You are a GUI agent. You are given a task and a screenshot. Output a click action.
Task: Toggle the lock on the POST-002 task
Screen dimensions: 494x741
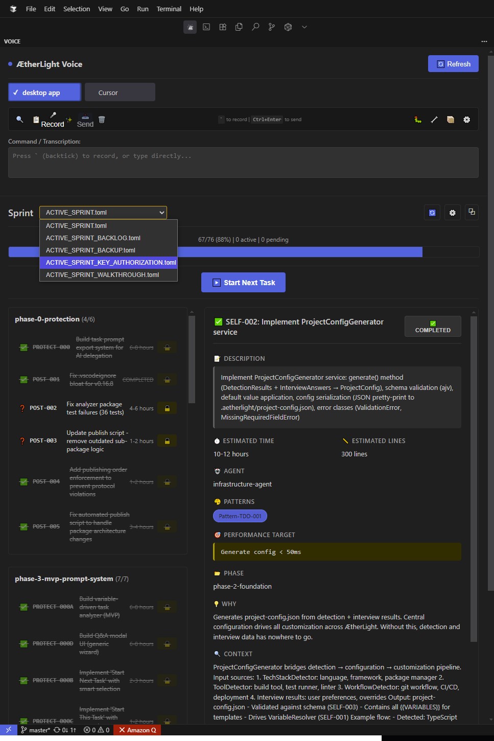coord(167,408)
